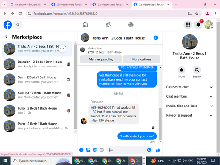This screenshot has width=220, height=165.
Task: Open the listing photo in the info panel
Action: 190,42
